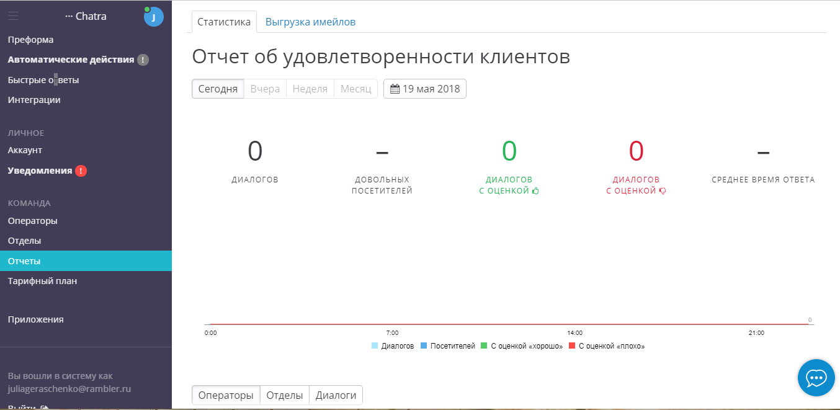Switch to the Выгрузка имейлов tab
This screenshot has height=410, width=840.
310,21
